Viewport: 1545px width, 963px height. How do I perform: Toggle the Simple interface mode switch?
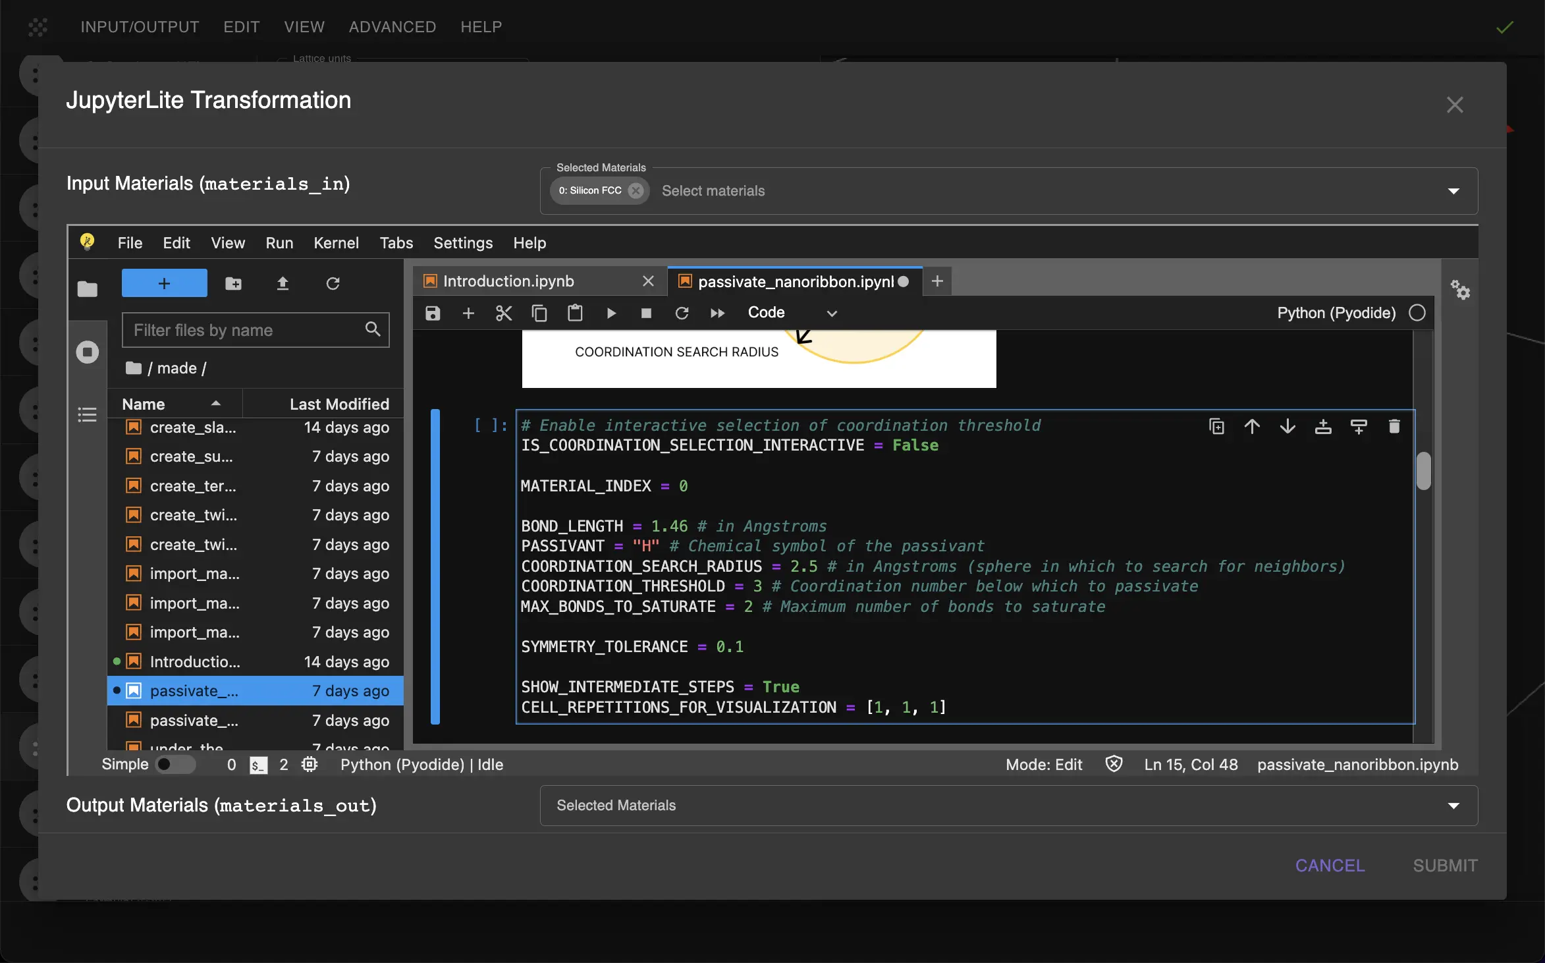(175, 764)
